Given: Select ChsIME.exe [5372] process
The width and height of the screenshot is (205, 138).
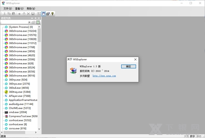Looking at the screenshot, I should tap(20, 108).
